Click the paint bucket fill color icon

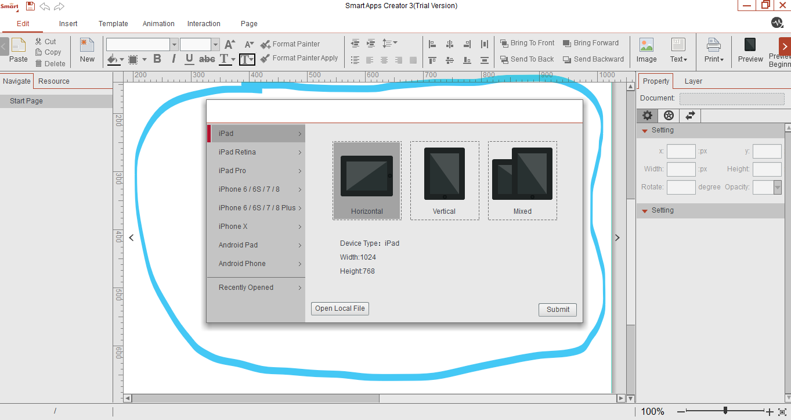click(x=112, y=59)
